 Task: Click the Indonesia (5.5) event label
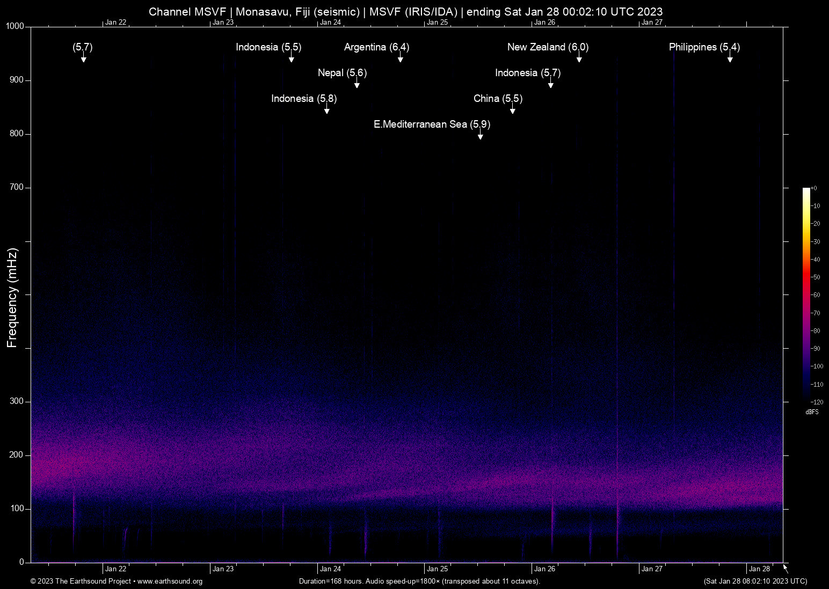(x=267, y=47)
